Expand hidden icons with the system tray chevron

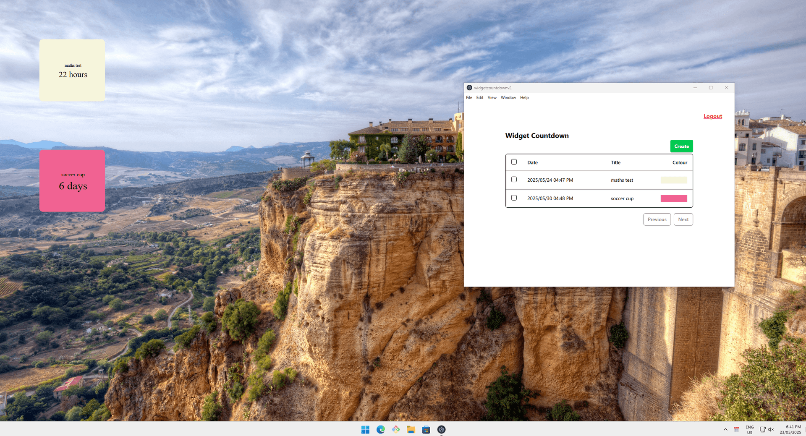(x=725, y=429)
